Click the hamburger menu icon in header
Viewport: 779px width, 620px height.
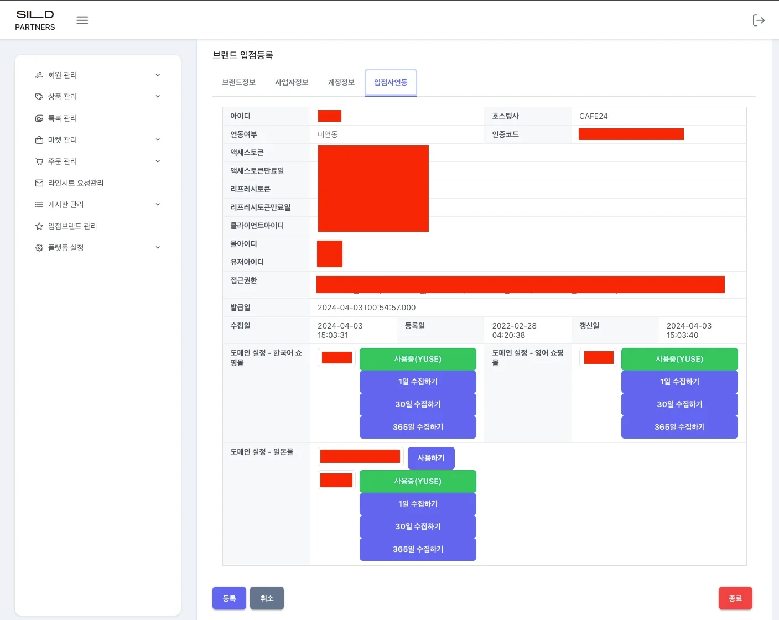[x=82, y=20]
